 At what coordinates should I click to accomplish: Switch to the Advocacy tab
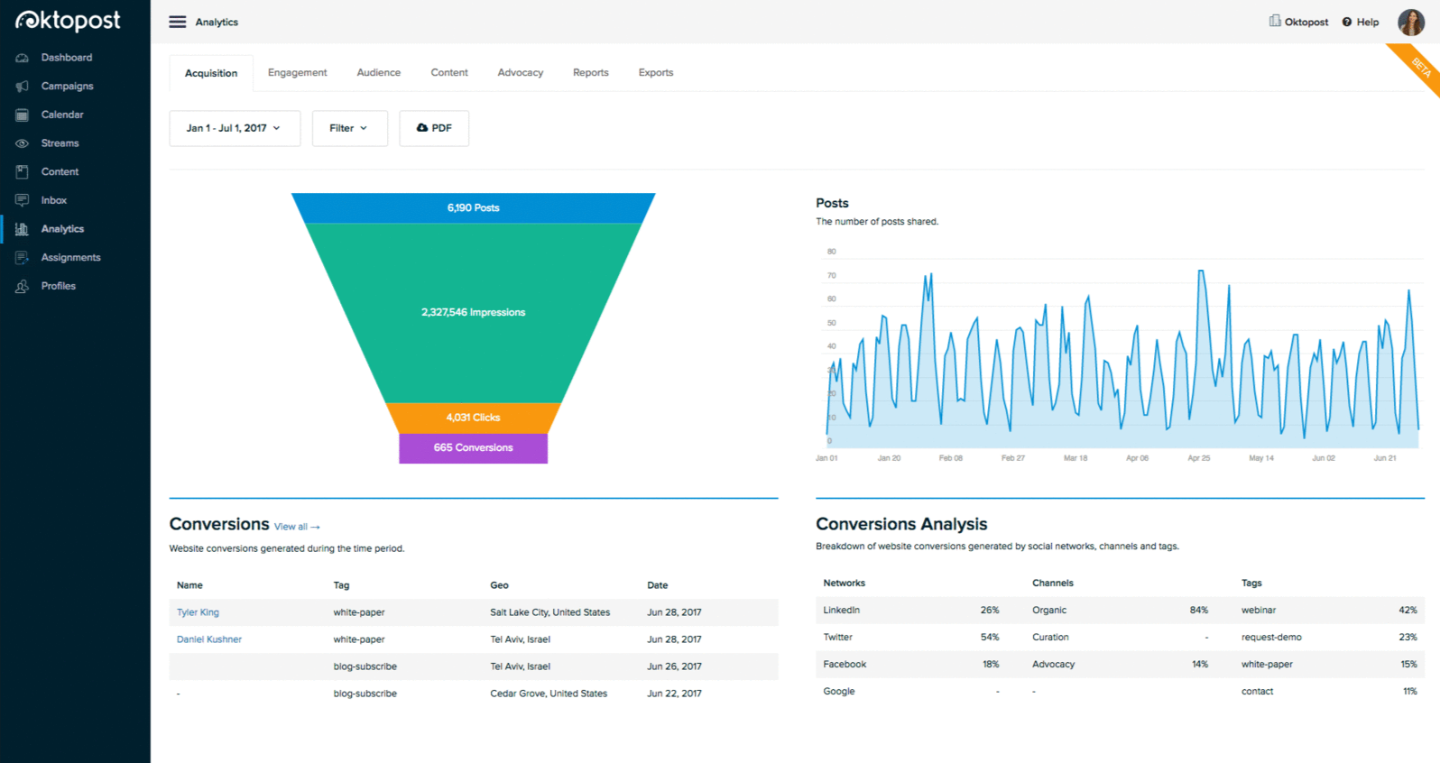click(521, 72)
